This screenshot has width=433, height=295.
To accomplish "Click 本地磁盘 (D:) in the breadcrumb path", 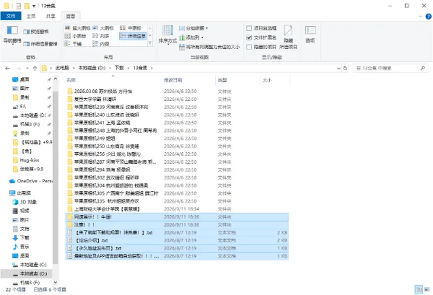I will 92,68.
